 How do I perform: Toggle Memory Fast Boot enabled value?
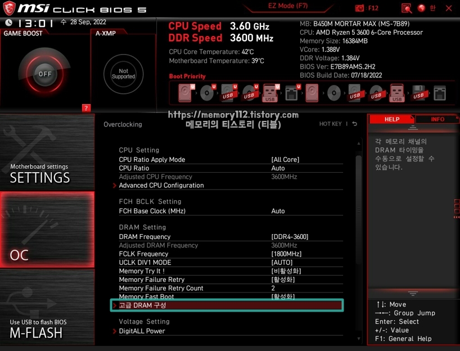click(x=283, y=296)
